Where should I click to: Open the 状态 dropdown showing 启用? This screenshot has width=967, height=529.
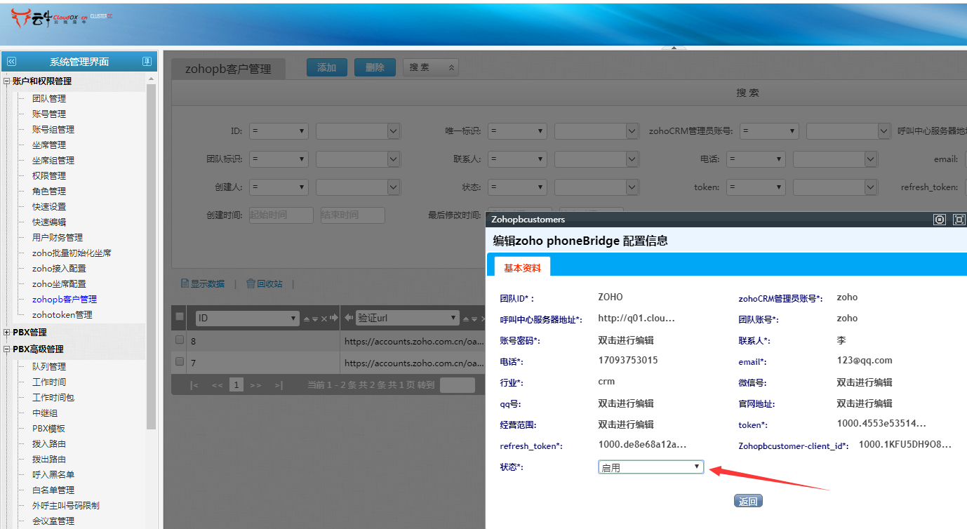[651, 467]
